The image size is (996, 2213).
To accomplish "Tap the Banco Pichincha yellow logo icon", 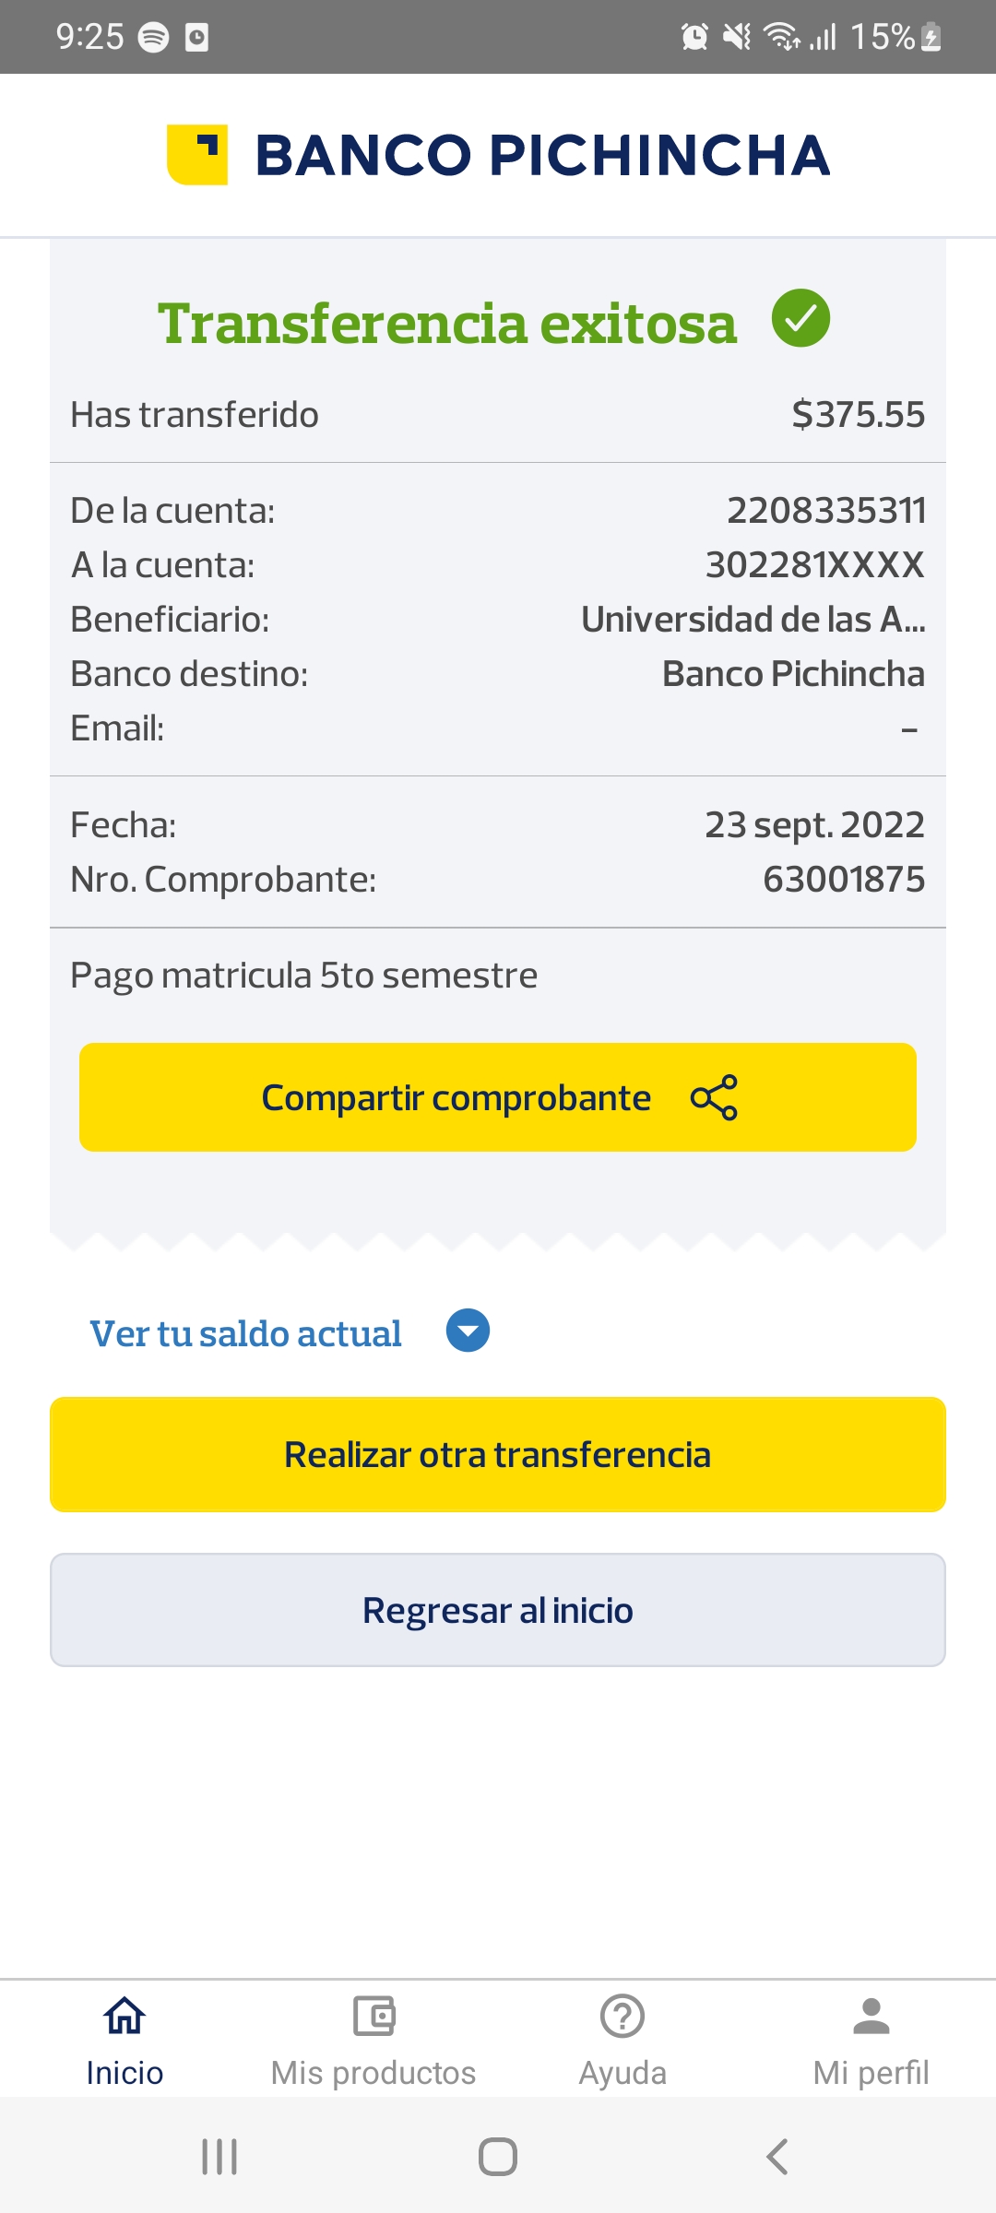I will [x=197, y=155].
